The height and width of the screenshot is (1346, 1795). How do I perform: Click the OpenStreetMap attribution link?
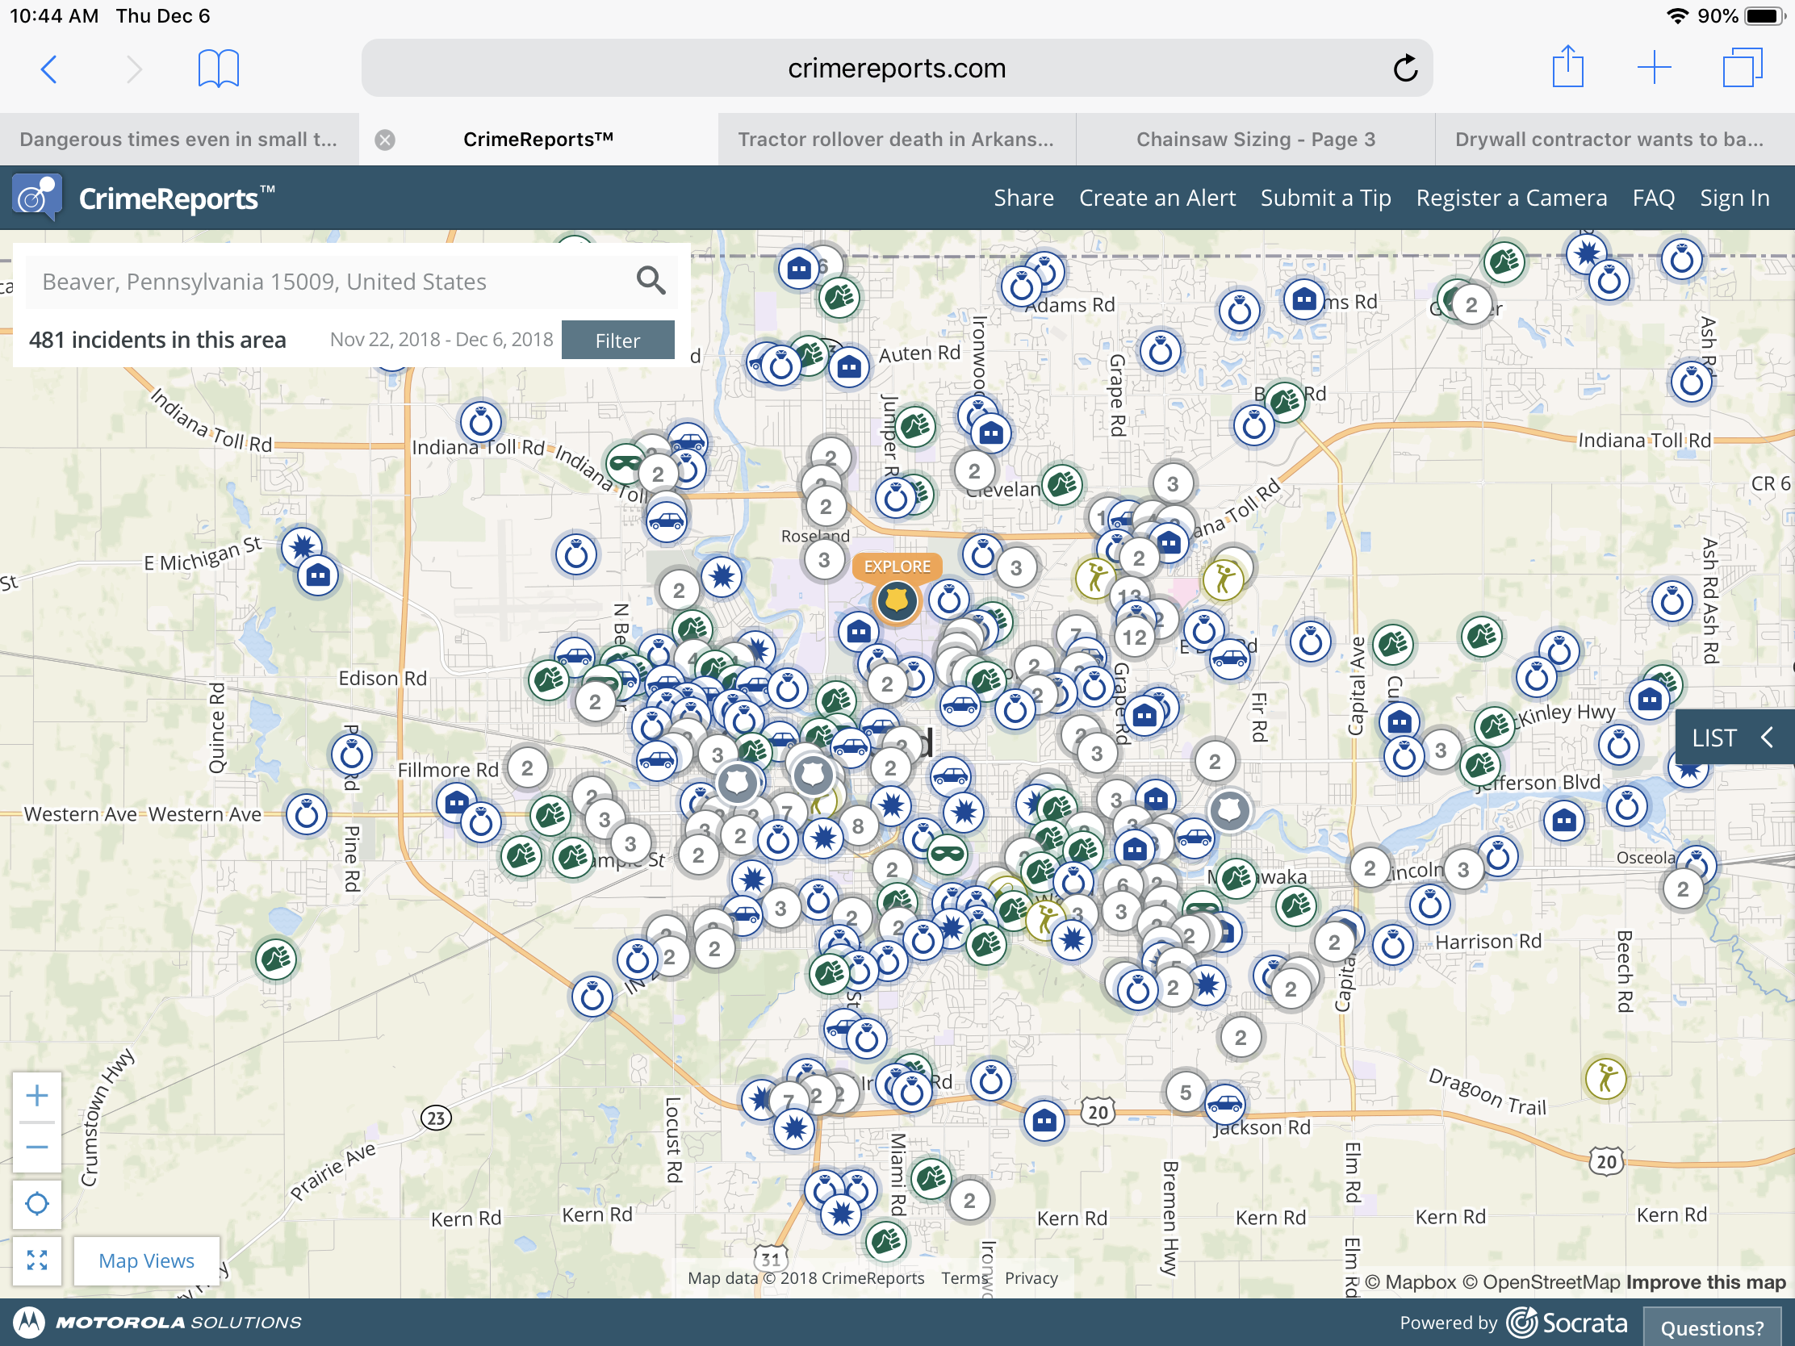(x=1542, y=1282)
